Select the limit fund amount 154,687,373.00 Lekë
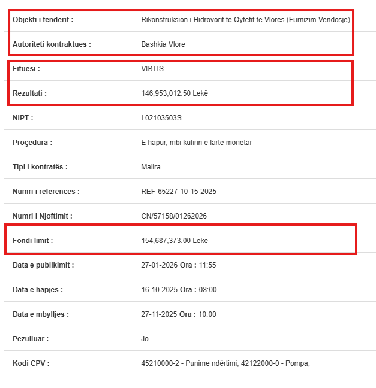 pyautogui.click(x=175, y=241)
